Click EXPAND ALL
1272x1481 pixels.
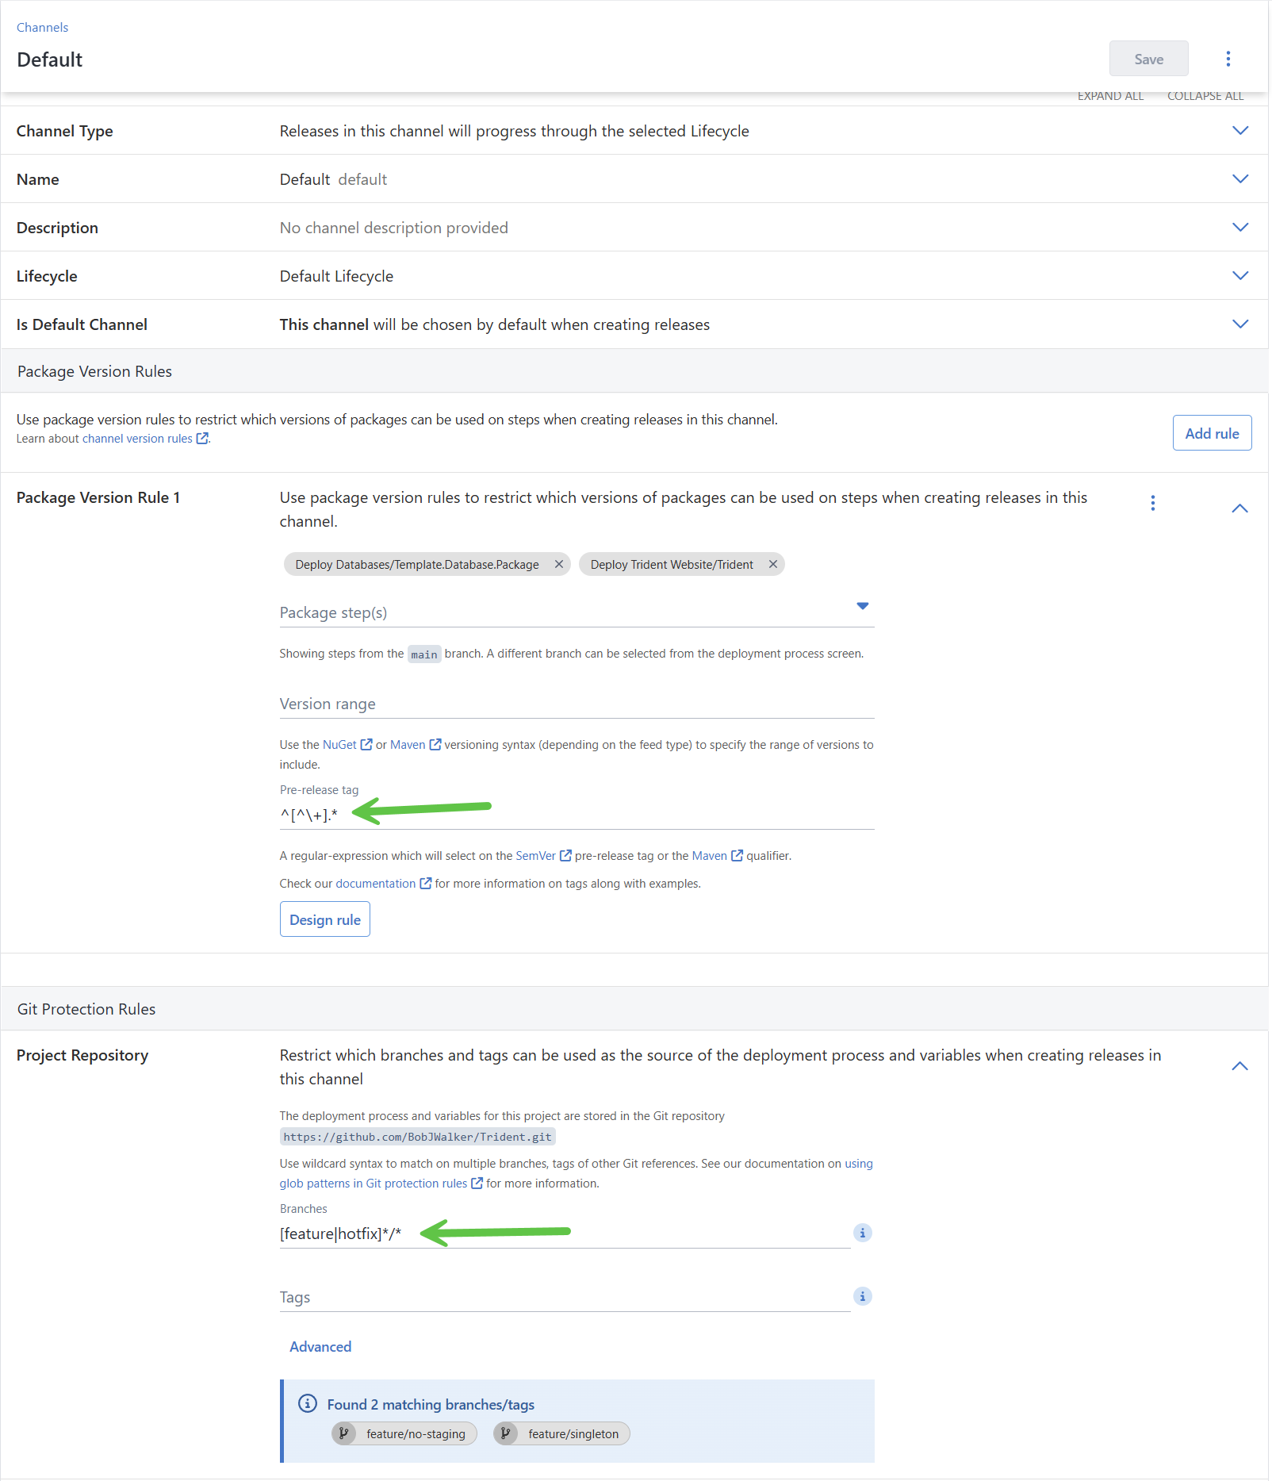[1109, 95]
